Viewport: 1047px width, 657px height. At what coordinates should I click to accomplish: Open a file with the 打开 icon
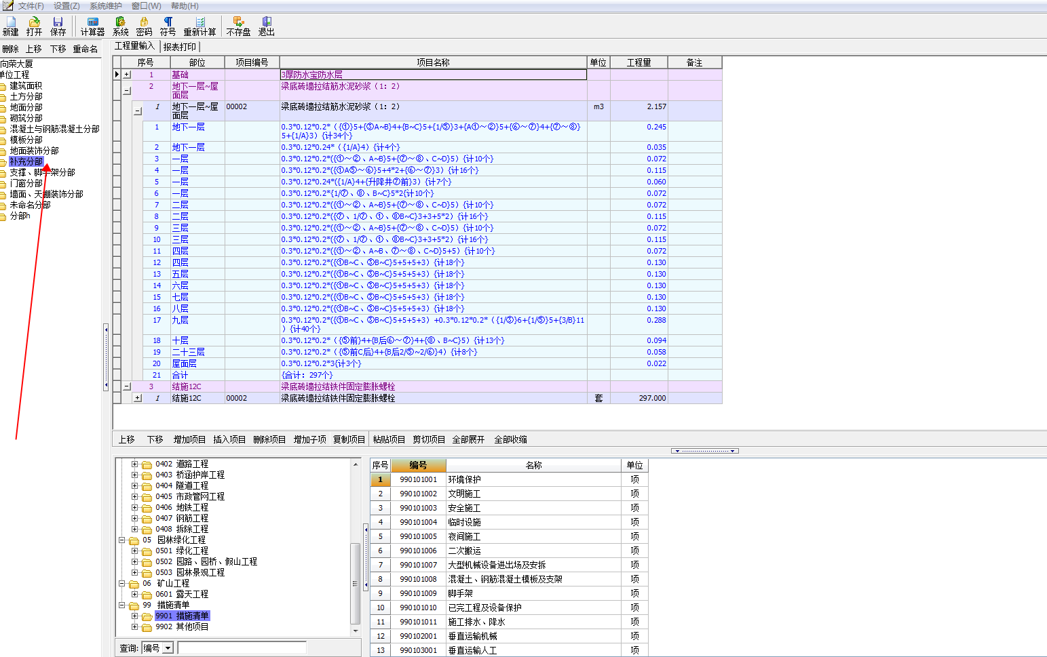pos(34,26)
